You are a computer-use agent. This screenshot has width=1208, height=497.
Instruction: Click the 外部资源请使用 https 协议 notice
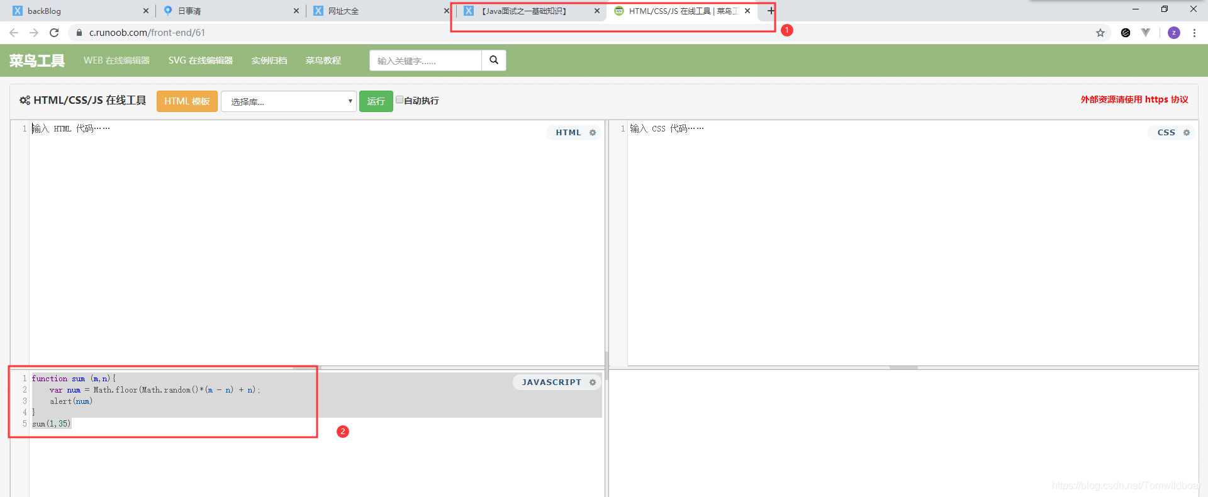[1134, 99]
